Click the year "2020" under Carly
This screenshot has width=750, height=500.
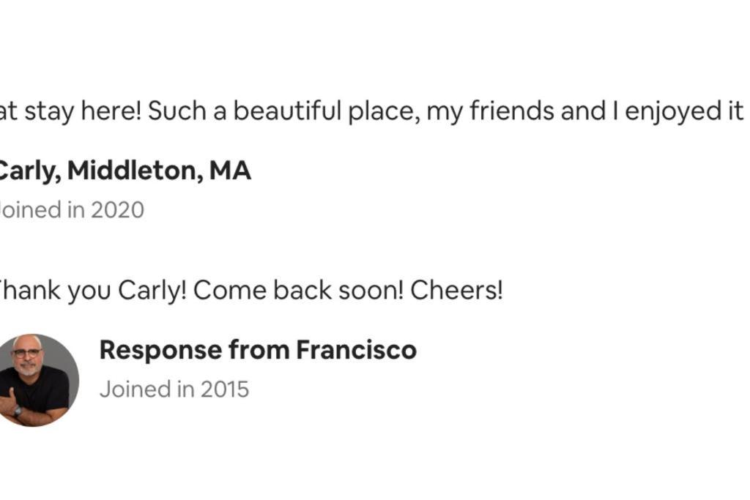[118, 210]
